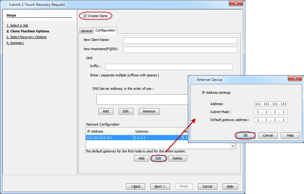Add a new network configuration entry

[x=141, y=158]
